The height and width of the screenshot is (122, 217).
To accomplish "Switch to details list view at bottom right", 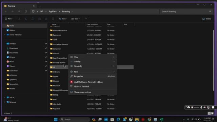I will 209,114.
